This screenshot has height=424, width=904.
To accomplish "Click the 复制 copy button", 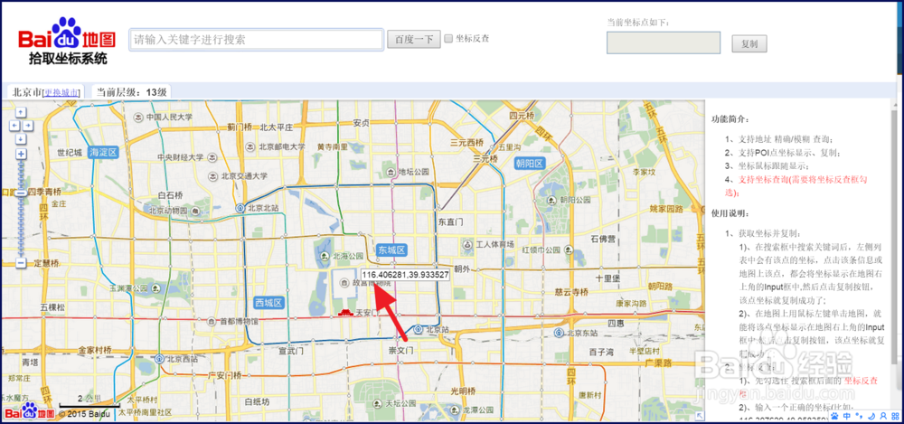I will (749, 43).
